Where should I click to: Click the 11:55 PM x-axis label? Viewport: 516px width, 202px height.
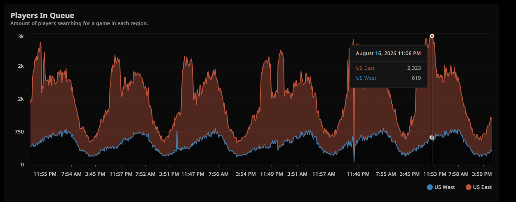(x=45, y=174)
